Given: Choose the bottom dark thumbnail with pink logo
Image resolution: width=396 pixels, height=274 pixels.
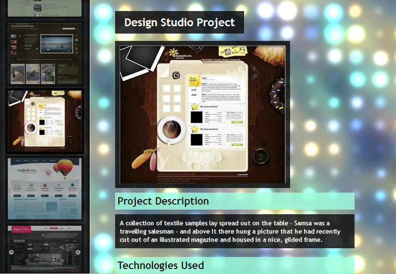Looking at the screenshot, I should (x=45, y=249).
